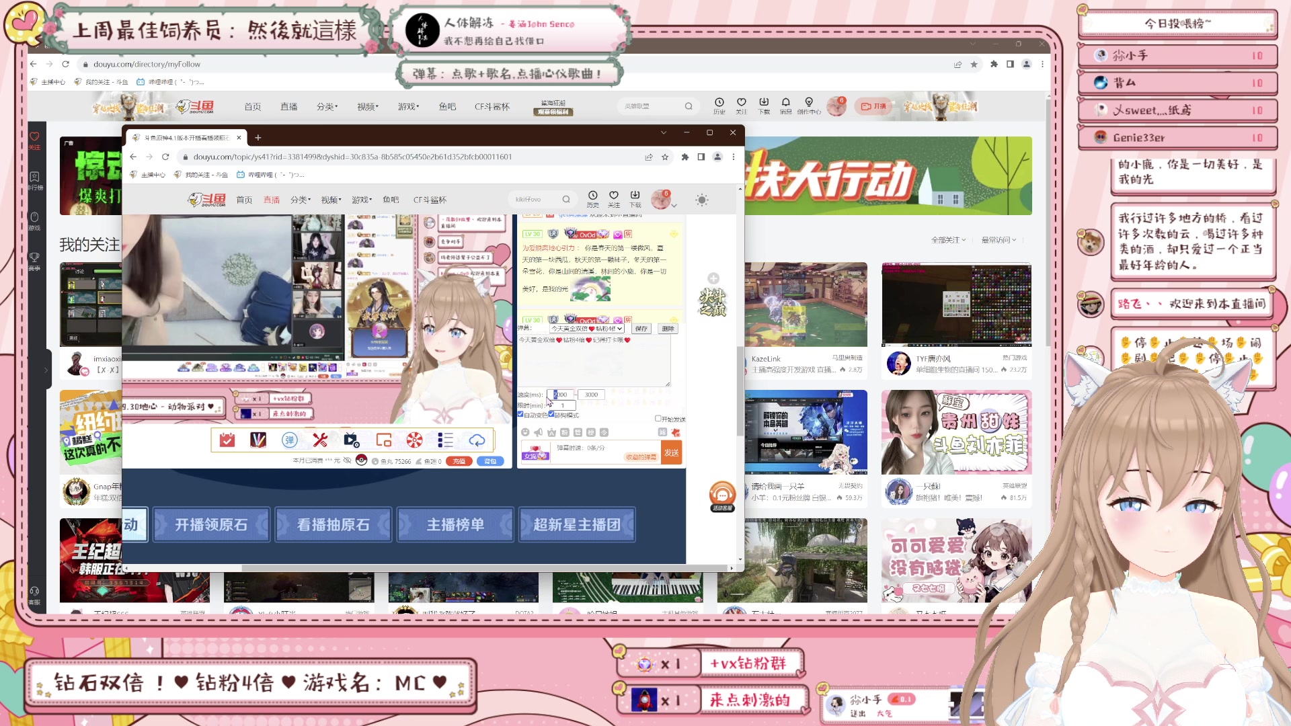The width and height of the screenshot is (1291, 726).
Task: Click the 开播领原石 banner button
Action: tap(211, 524)
